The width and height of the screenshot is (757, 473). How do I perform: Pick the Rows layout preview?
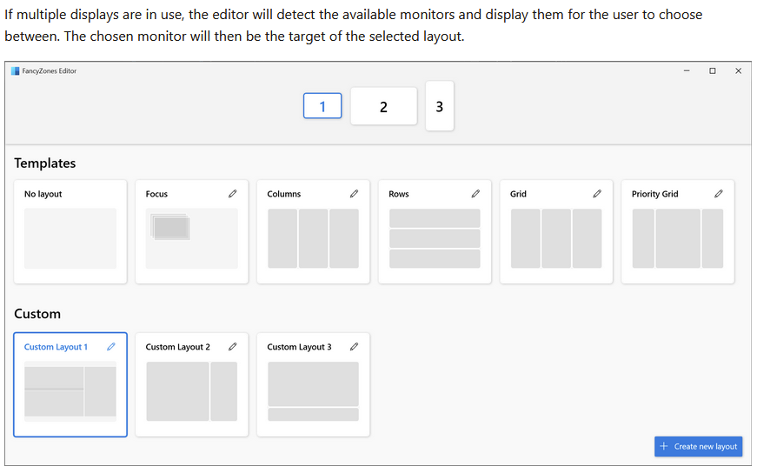click(435, 238)
